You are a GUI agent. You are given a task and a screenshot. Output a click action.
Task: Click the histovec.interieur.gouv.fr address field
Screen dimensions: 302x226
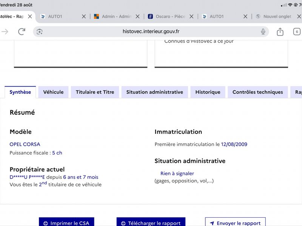click(151, 32)
